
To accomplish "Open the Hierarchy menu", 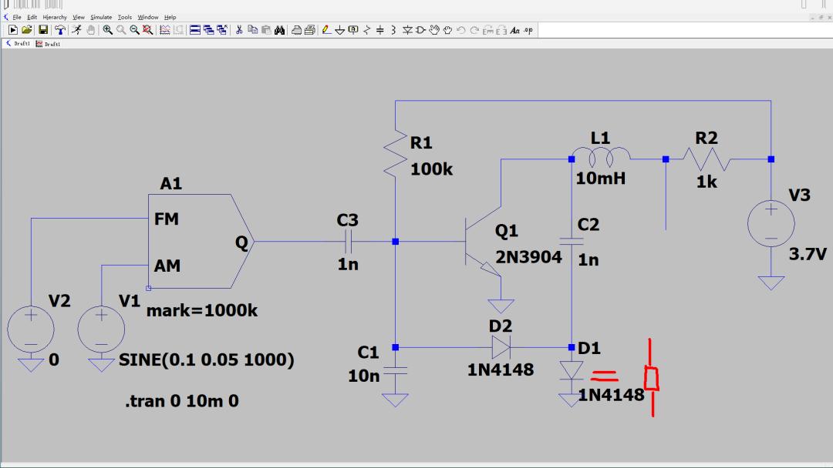I will [x=54, y=17].
